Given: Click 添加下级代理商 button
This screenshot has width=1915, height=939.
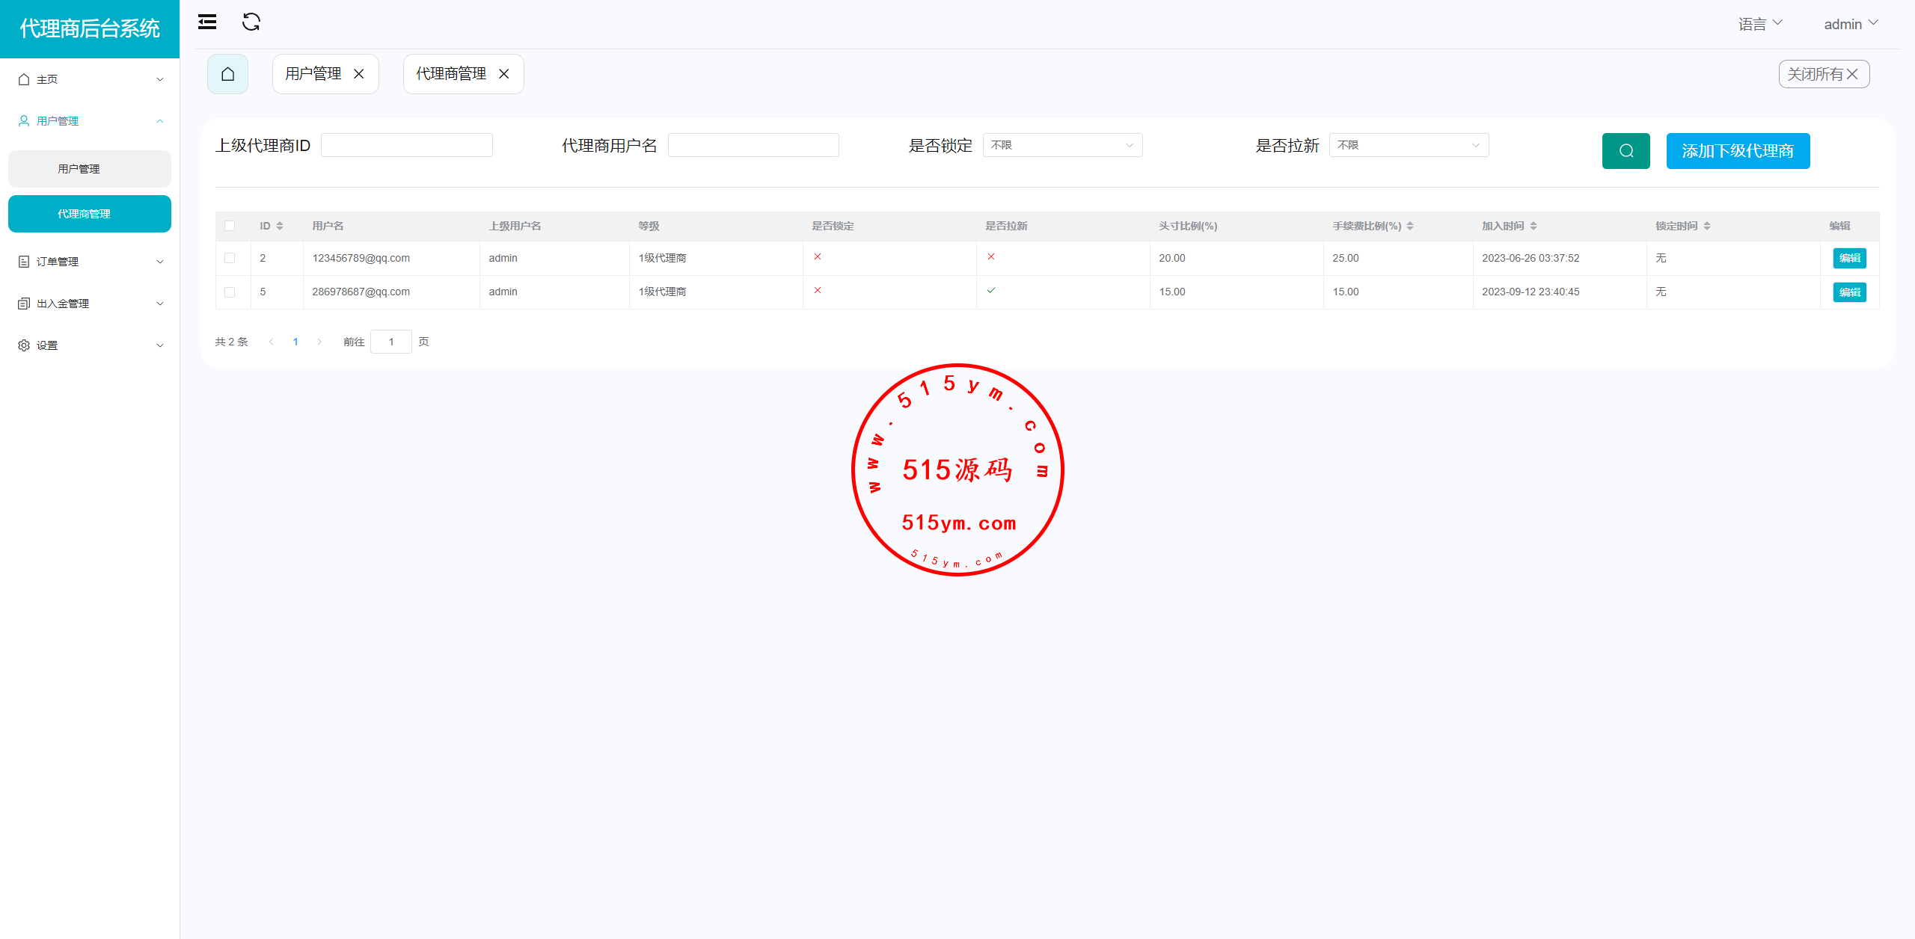Looking at the screenshot, I should tap(1738, 151).
